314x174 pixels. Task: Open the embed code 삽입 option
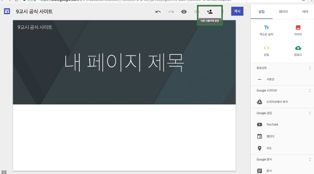point(266,51)
